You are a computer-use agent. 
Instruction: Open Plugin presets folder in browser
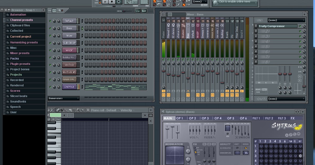point(20,64)
